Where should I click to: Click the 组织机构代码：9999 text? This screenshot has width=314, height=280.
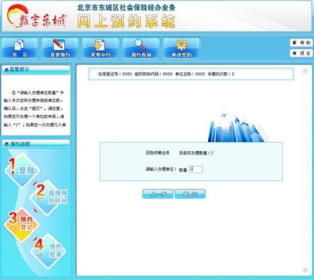(153, 74)
